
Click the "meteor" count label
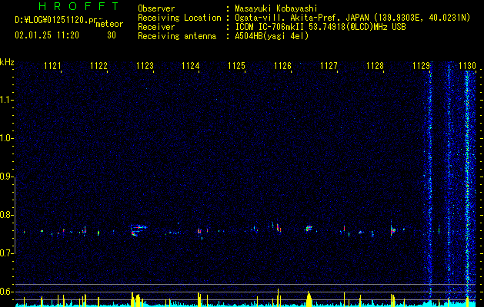pos(109,24)
